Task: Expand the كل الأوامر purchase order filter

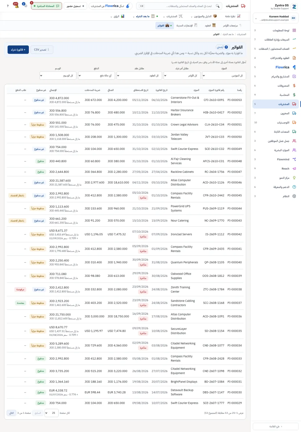Action: (x=182, y=76)
